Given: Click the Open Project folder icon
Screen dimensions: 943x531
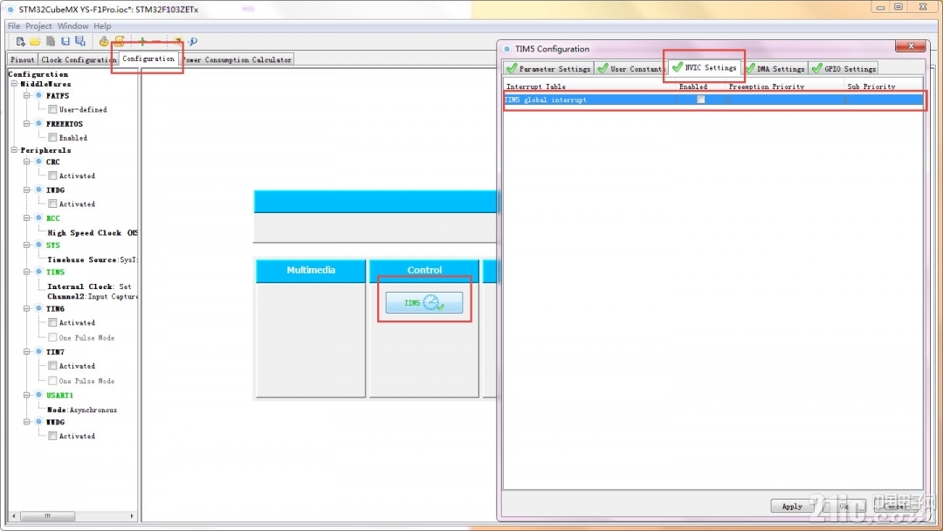Looking at the screenshot, I should 35,42.
